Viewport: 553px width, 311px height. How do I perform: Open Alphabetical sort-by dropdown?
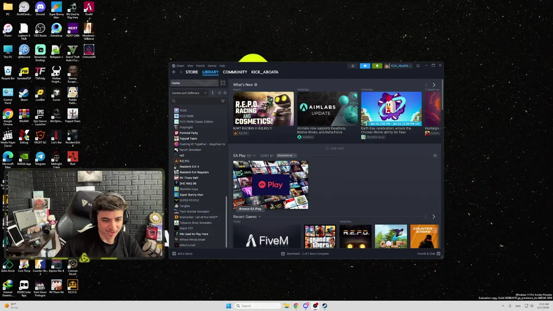point(286,155)
